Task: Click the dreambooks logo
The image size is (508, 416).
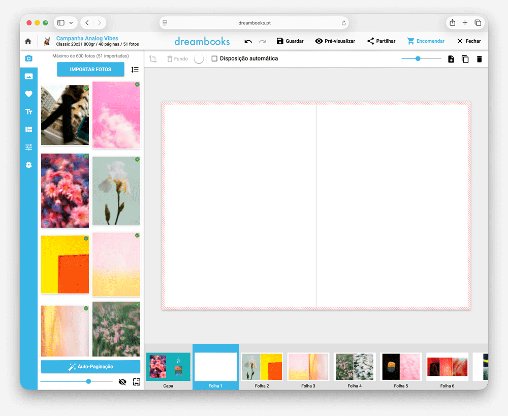Action: [x=202, y=41]
